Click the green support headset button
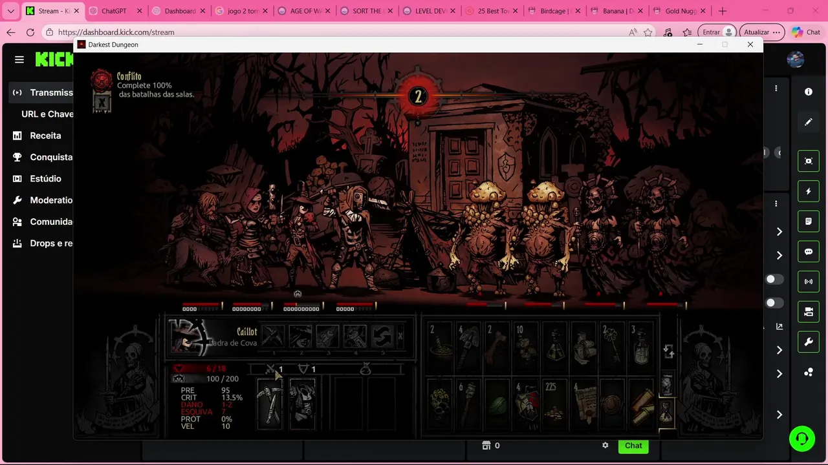 (802, 439)
